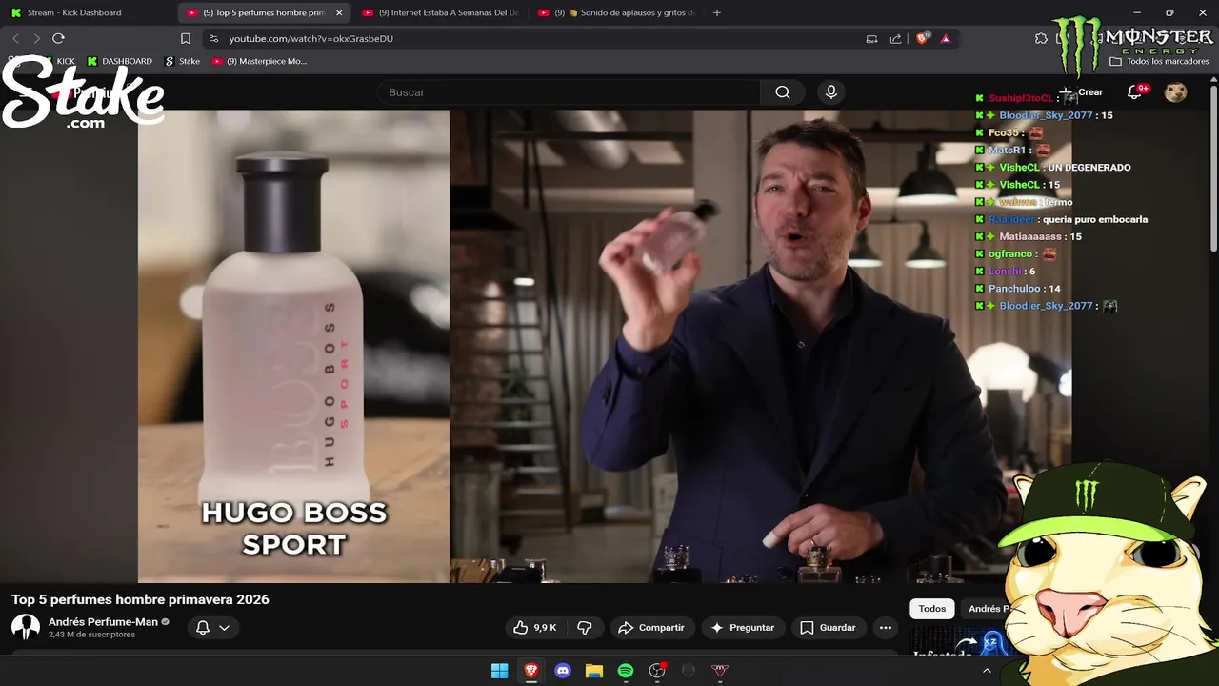Click the 2,43 M de suscriptores text
1219x686 pixels.
pyautogui.click(x=91, y=635)
